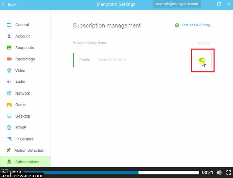Screen dimensions: 233x178
Task: Click the Snapshots picture icon
Action: coord(9,48)
